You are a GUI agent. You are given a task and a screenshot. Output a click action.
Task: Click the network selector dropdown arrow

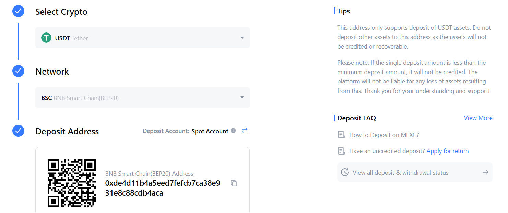point(242,98)
